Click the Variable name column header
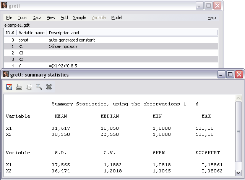 (x=32, y=33)
